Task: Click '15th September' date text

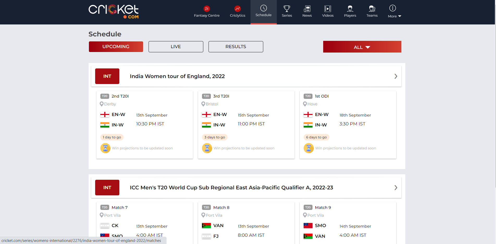Action: point(253,115)
